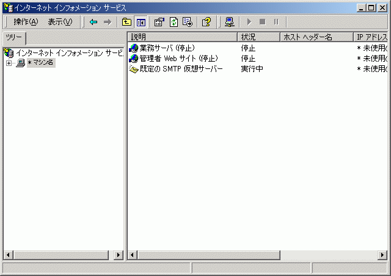
Task: Click IP value in 管理者 Web サイト row
Action: coord(372,59)
